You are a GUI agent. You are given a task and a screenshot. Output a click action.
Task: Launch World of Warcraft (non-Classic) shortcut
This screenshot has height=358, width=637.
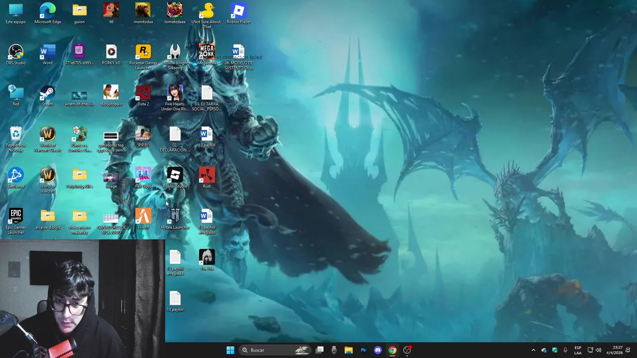click(x=48, y=180)
